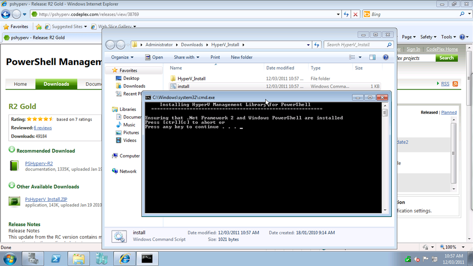Open the PSHyperv-R2 download link
The image size is (473, 266).
pyautogui.click(x=39, y=163)
